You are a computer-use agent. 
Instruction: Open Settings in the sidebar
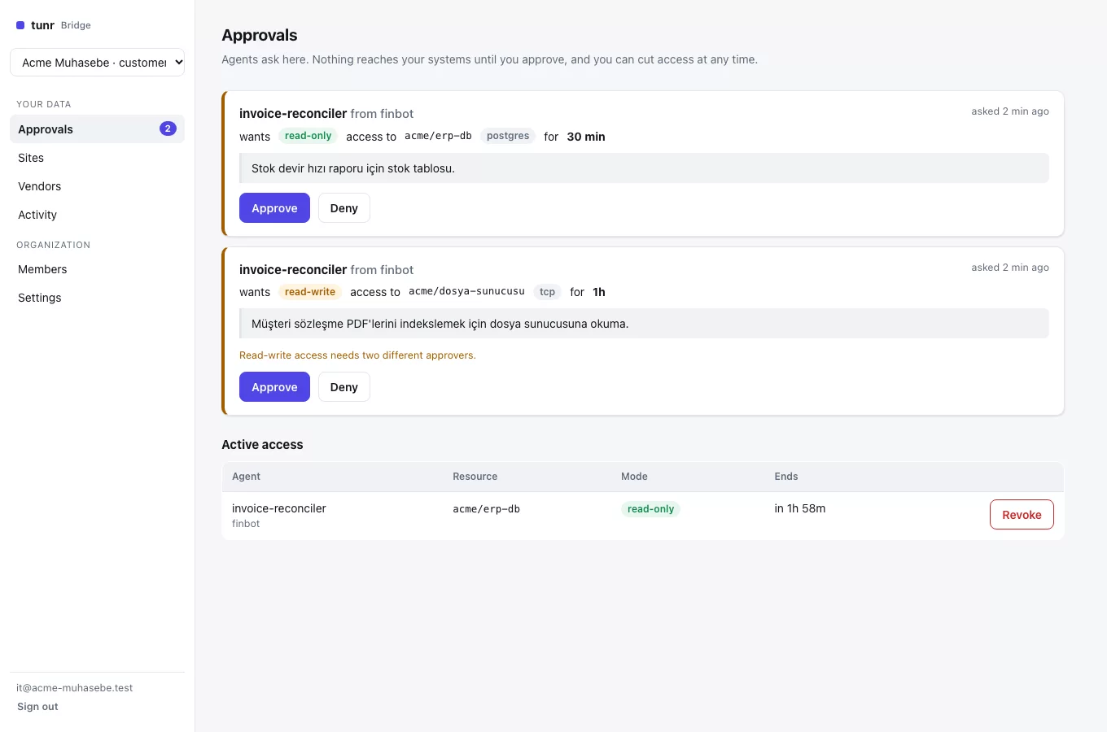pos(97,298)
